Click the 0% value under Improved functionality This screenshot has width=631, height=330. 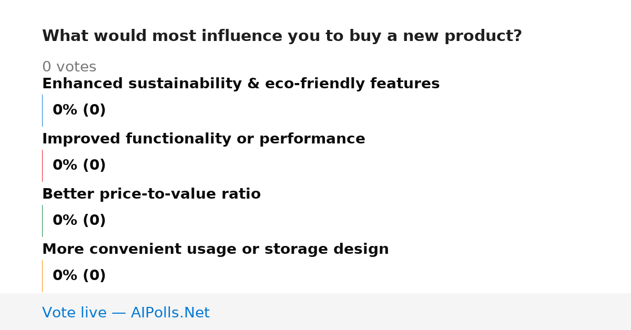pos(65,166)
